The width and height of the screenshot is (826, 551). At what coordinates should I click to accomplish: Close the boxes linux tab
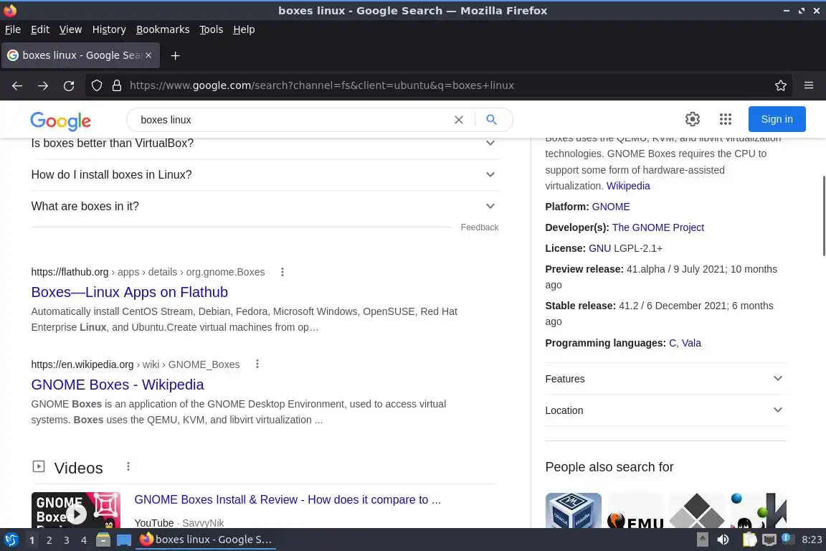(x=148, y=55)
